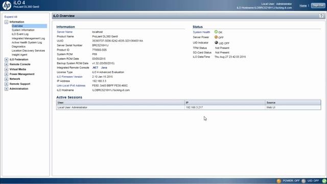Click the iLO Firmware Version link
The height and width of the screenshot is (184, 327).
point(69,77)
